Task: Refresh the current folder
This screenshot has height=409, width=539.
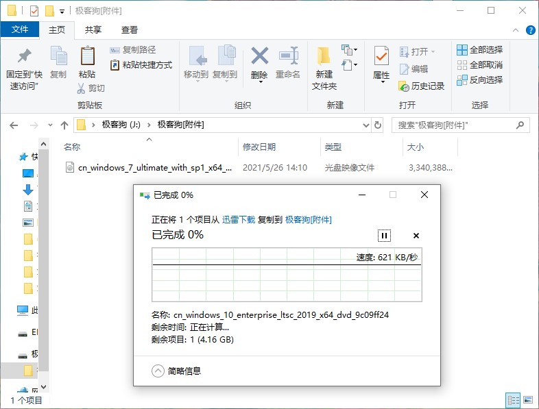Action: [377, 125]
